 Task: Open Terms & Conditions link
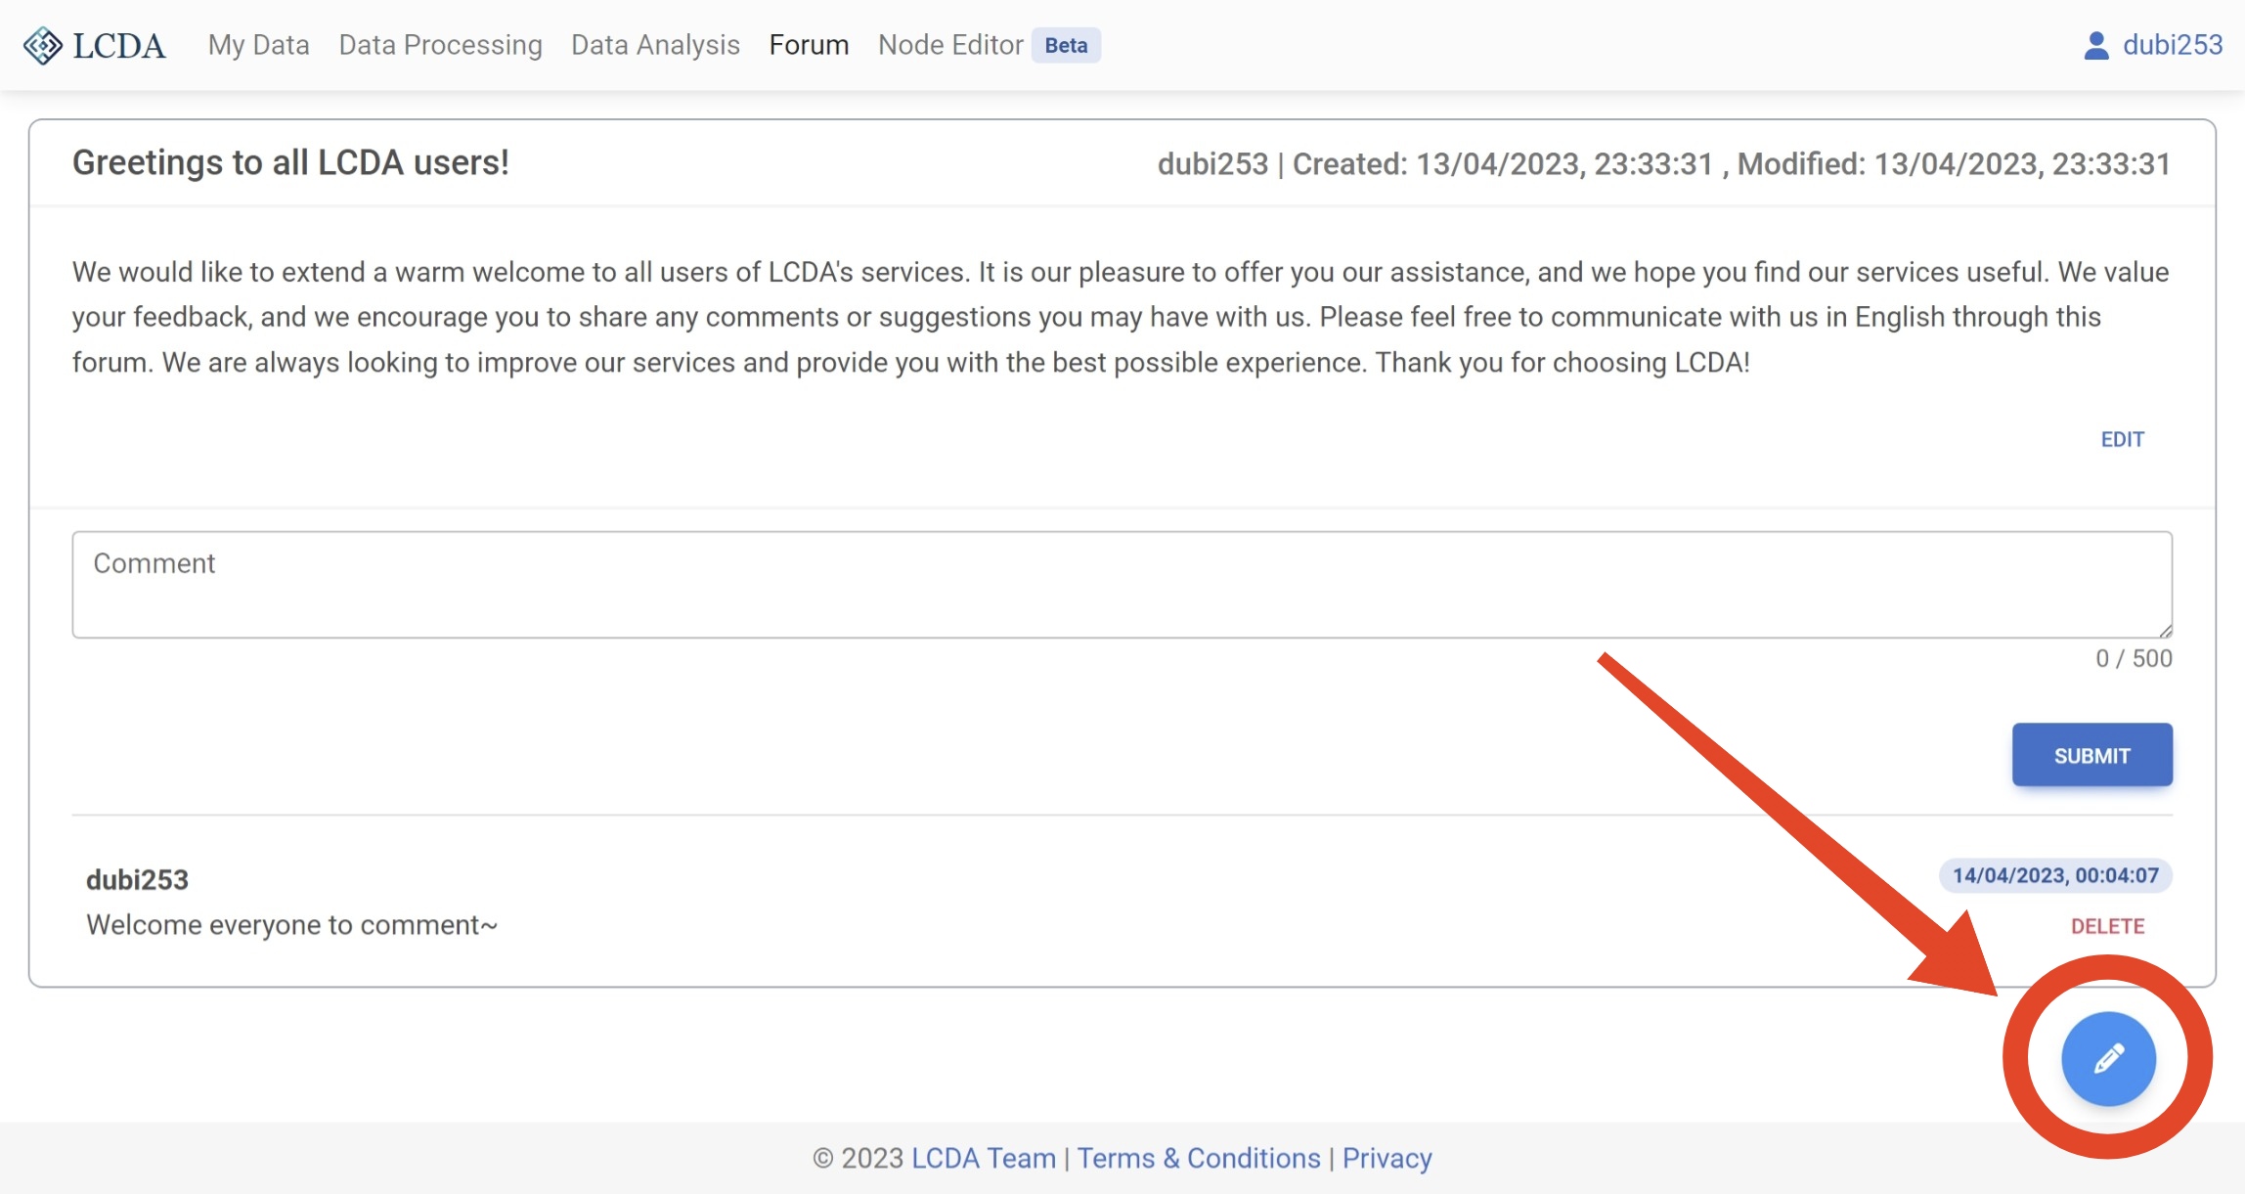(x=1199, y=1158)
